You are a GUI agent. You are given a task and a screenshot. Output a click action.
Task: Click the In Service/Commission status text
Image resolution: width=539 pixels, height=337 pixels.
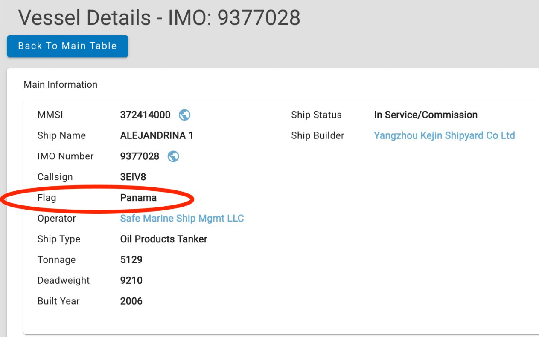[425, 115]
